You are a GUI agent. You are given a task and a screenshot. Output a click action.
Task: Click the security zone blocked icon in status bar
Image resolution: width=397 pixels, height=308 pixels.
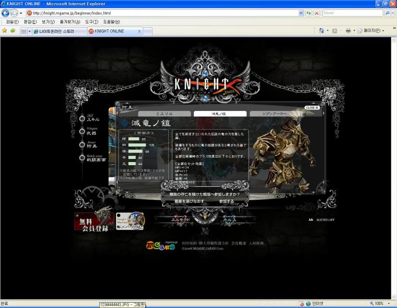point(301,304)
